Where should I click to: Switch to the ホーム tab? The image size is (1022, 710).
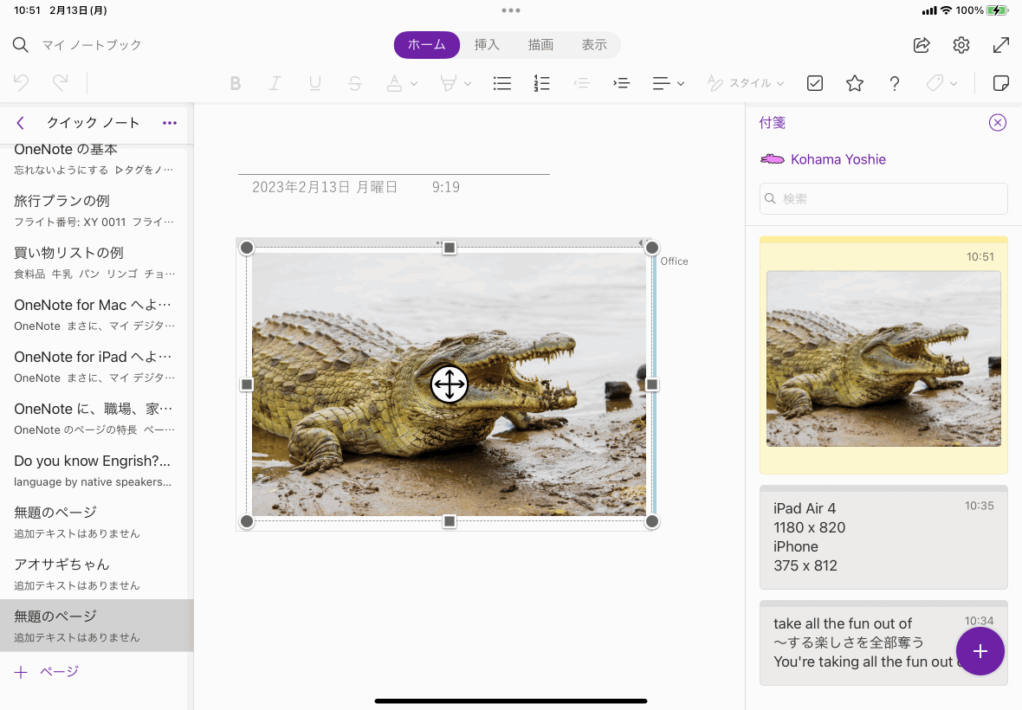tap(427, 45)
